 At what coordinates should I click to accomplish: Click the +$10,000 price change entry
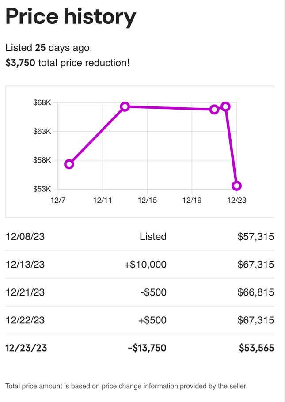coord(145,264)
